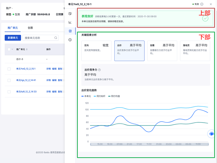Sort by the 推广单元 column sort arrows
Viewport: 217px width, 163px height.
click(27, 49)
